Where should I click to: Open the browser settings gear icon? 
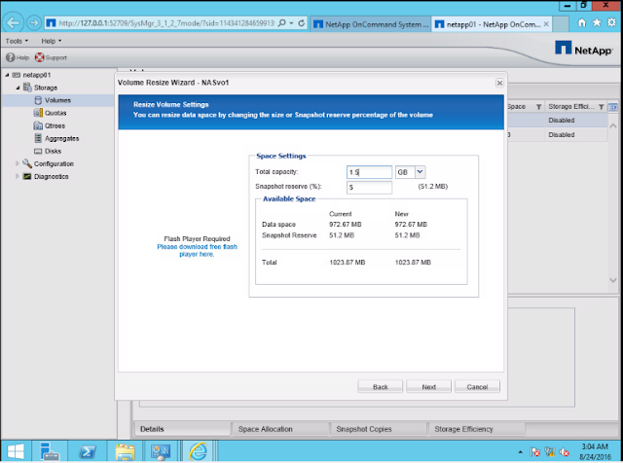click(612, 23)
